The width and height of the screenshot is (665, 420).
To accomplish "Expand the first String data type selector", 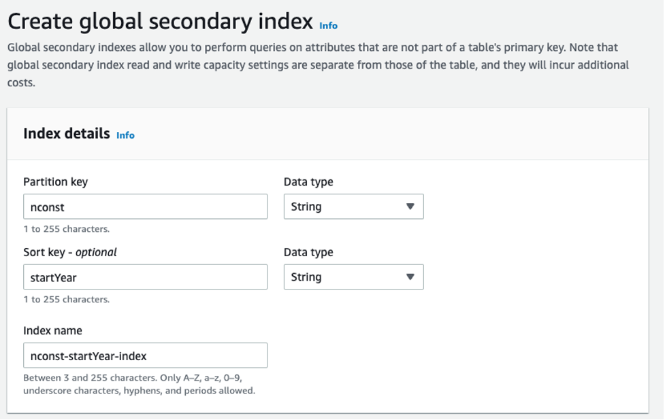I will pos(353,206).
